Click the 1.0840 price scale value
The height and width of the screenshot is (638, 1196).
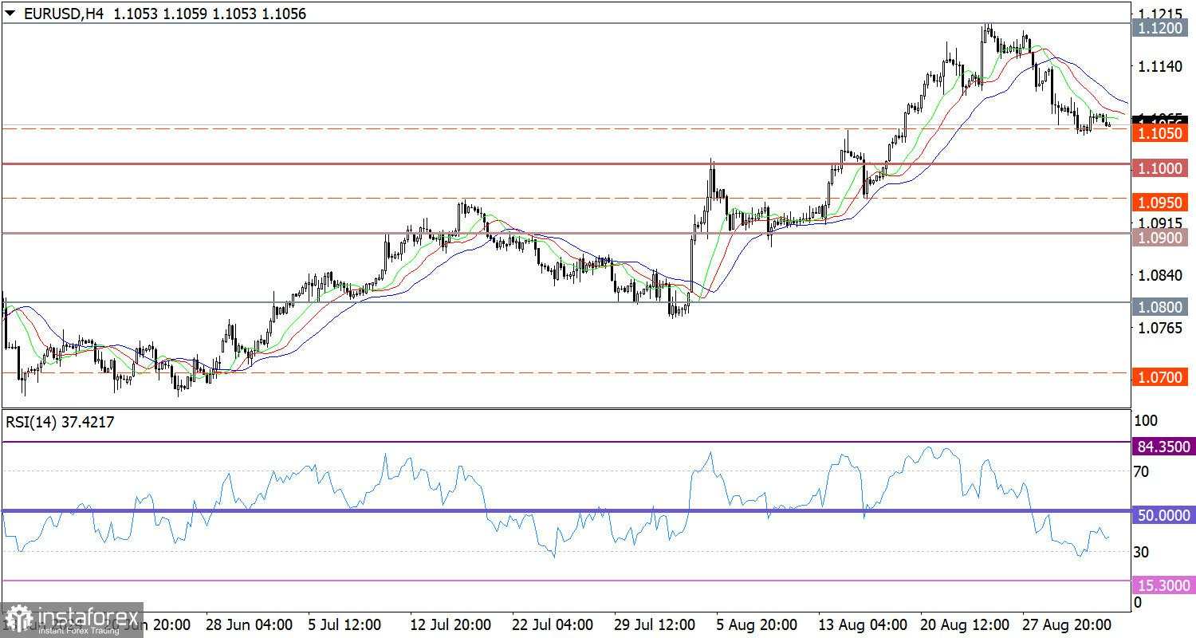click(x=1160, y=275)
